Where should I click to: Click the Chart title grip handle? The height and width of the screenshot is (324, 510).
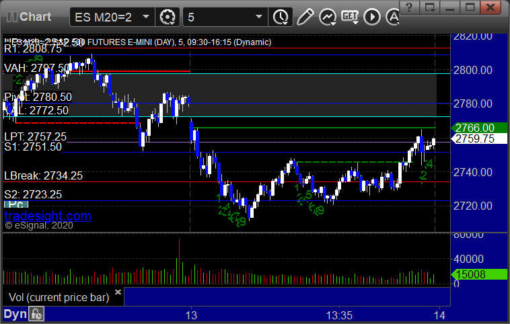click(x=11, y=17)
